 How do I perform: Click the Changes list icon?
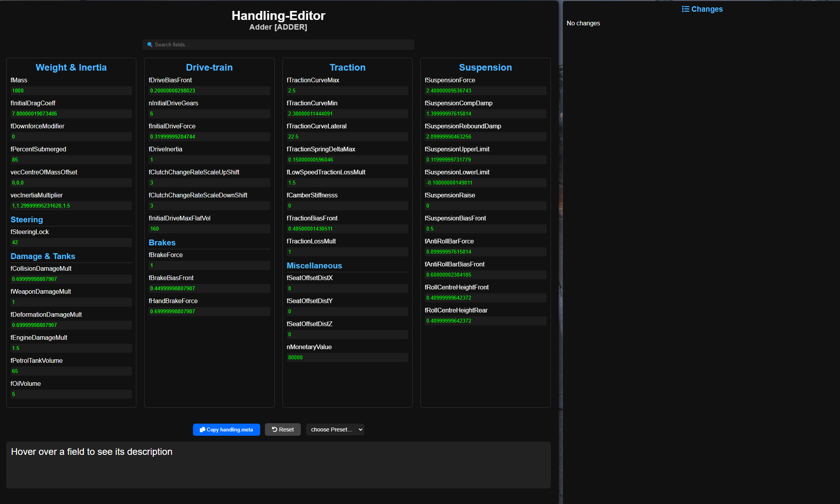tap(685, 9)
